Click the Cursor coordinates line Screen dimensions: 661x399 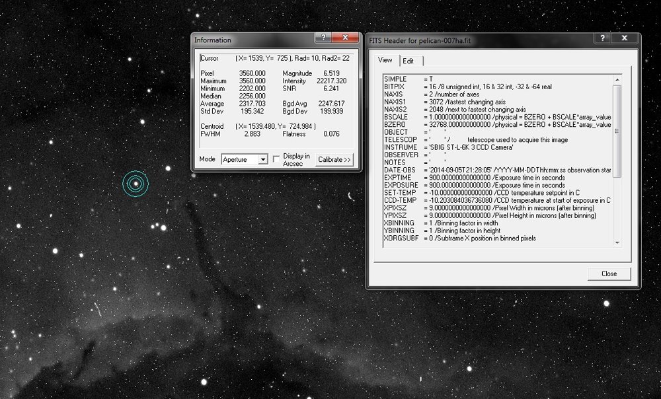click(x=275, y=58)
